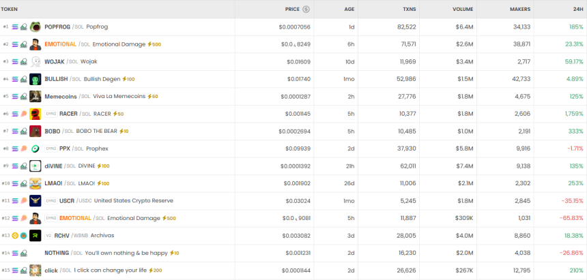Sort tokens by the AGE column header
Viewport: 587px width, 280px height.
pyautogui.click(x=347, y=9)
